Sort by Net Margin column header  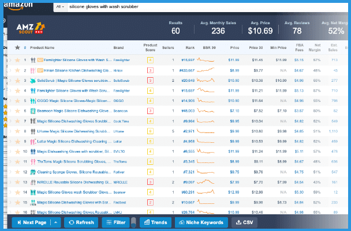pos(315,48)
